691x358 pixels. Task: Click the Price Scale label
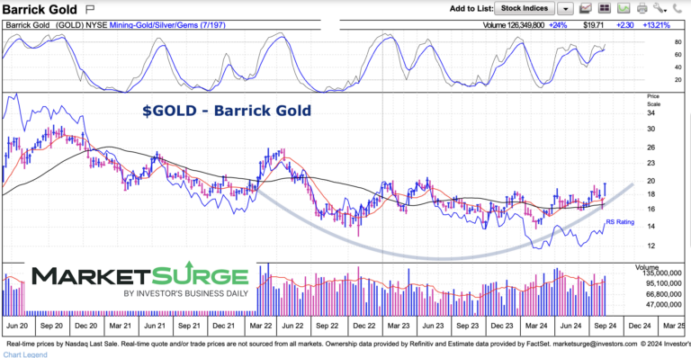tap(653, 100)
